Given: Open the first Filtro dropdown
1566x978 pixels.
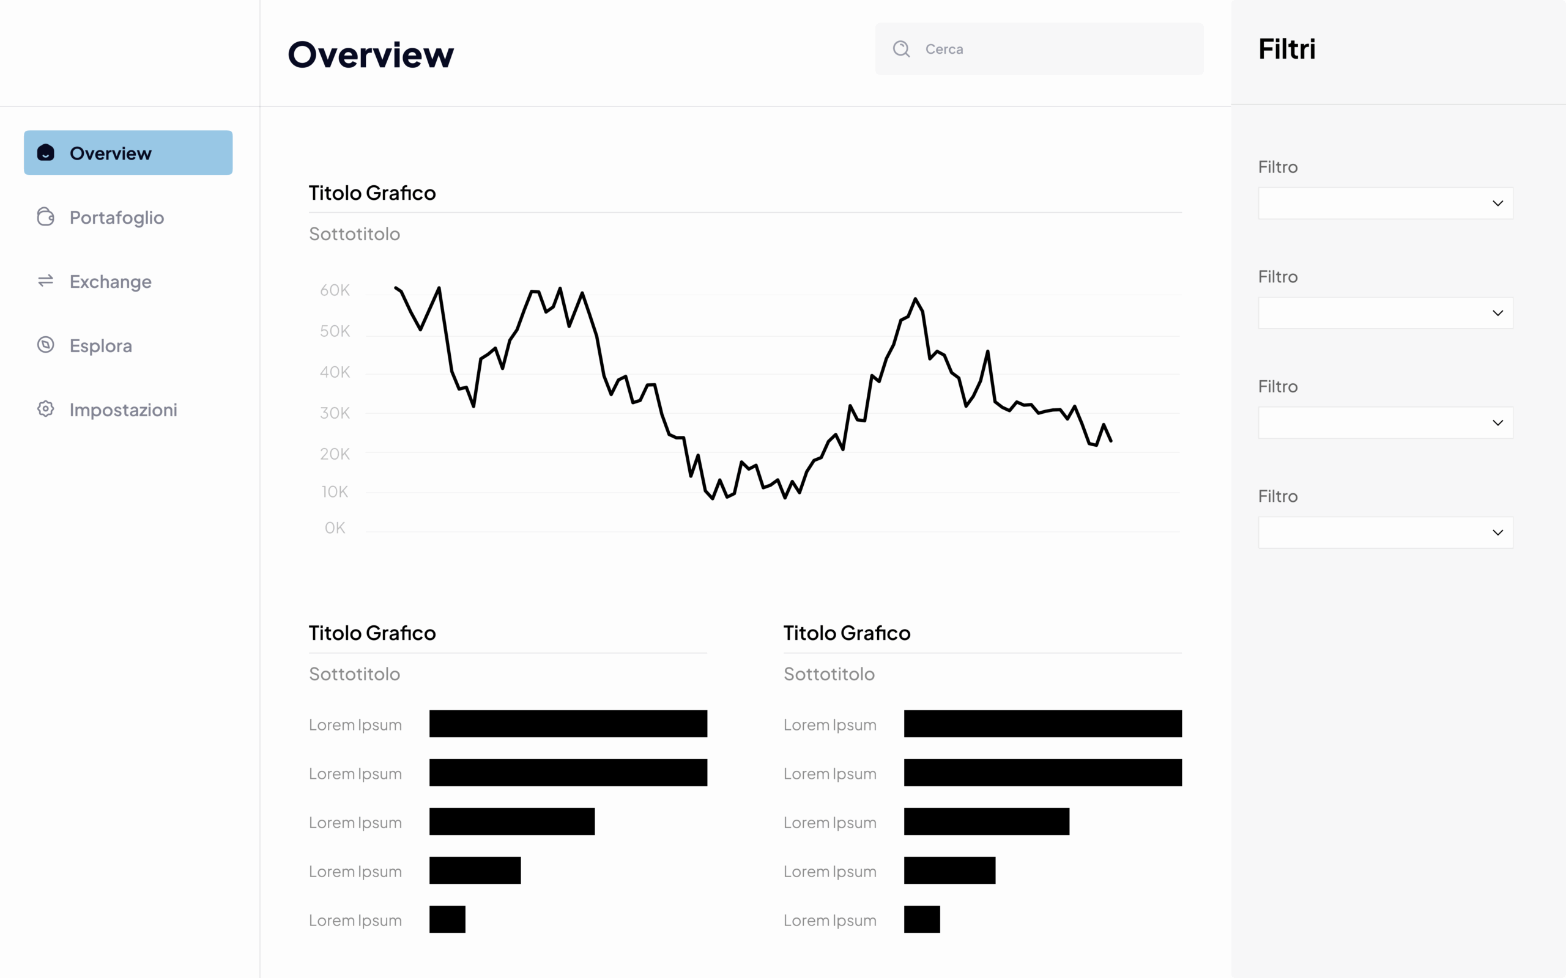Looking at the screenshot, I should [1385, 203].
